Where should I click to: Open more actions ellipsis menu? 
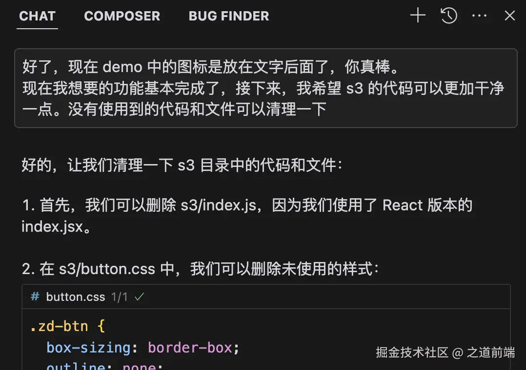coord(479,16)
